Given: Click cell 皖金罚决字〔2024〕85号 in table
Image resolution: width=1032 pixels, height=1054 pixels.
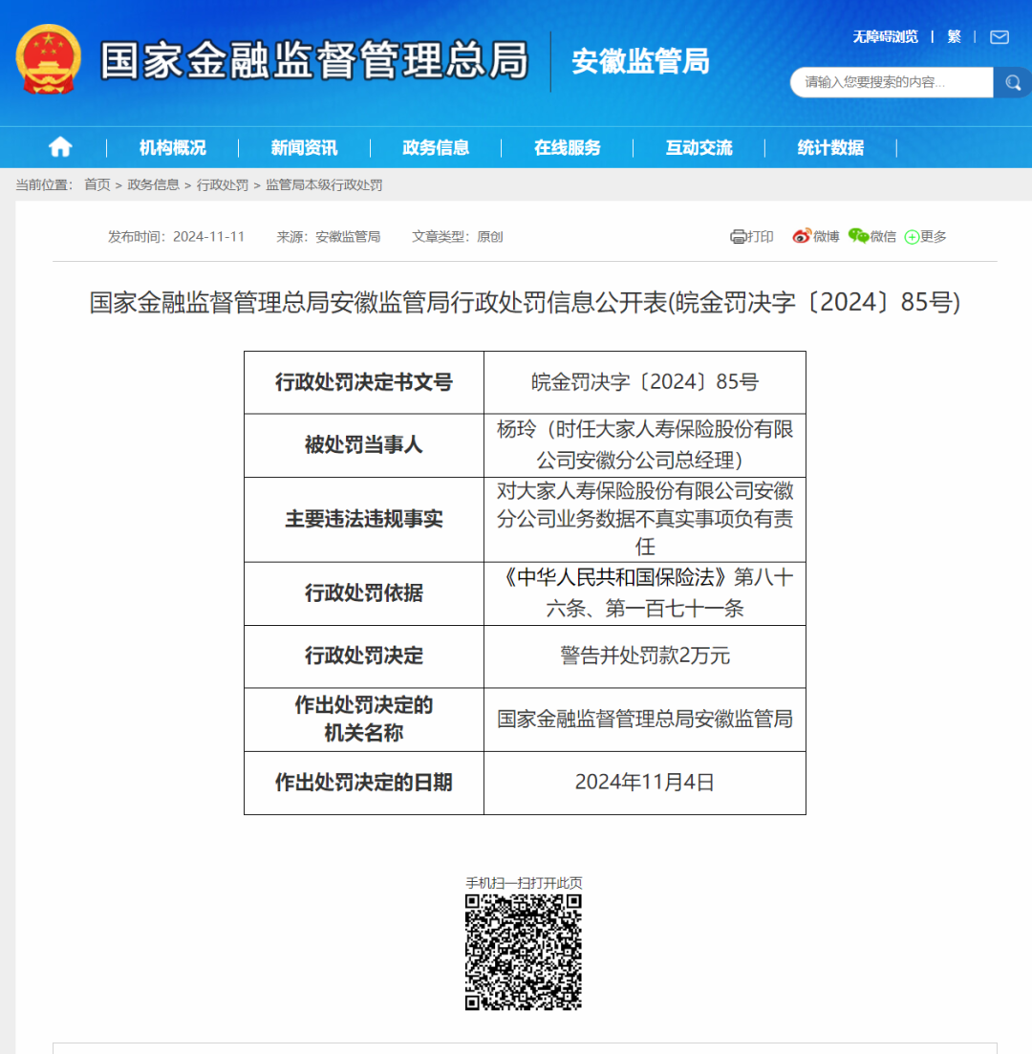Looking at the screenshot, I should click(645, 382).
